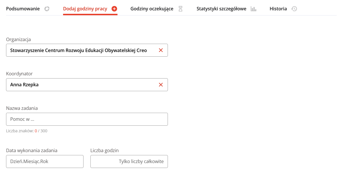Click the Liczba godzin number field
The width and height of the screenshot is (345, 174).
click(129, 161)
